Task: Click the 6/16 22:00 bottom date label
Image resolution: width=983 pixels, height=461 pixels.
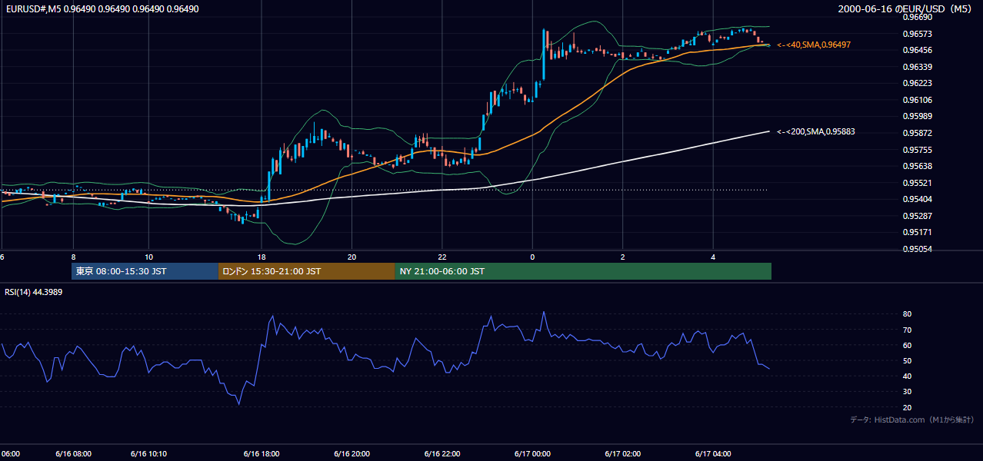Action: pyautogui.click(x=442, y=453)
